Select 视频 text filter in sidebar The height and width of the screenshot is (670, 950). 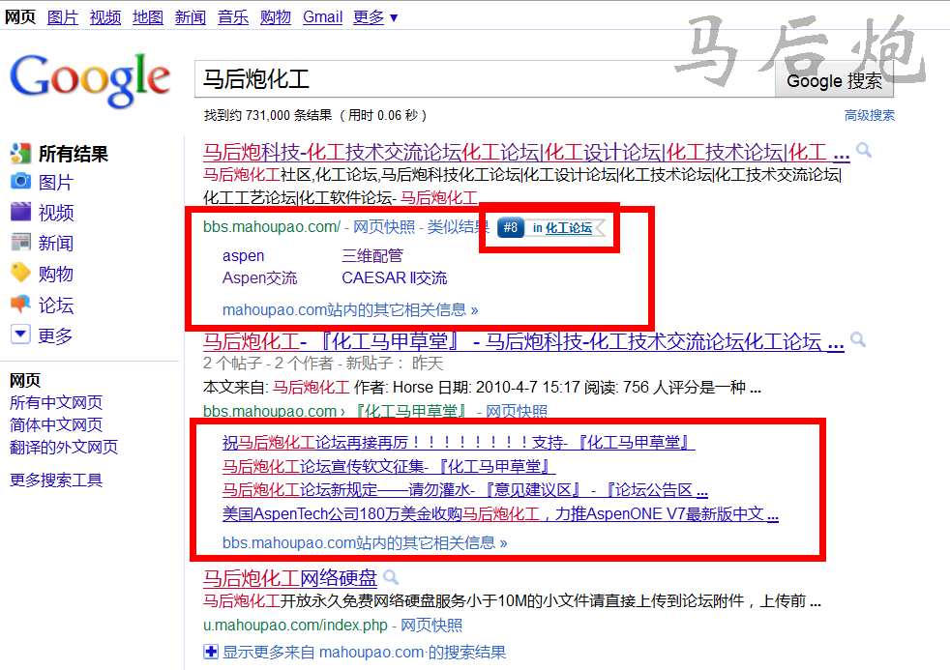click(56, 213)
